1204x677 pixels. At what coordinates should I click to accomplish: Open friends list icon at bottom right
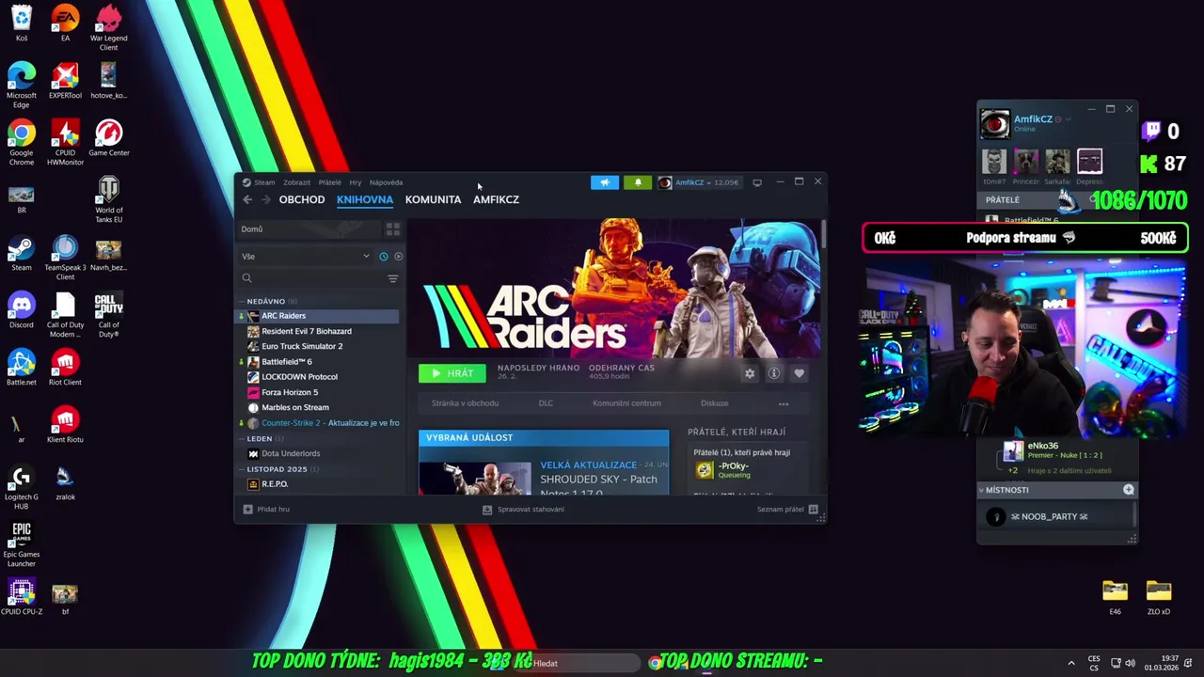click(x=814, y=510)
